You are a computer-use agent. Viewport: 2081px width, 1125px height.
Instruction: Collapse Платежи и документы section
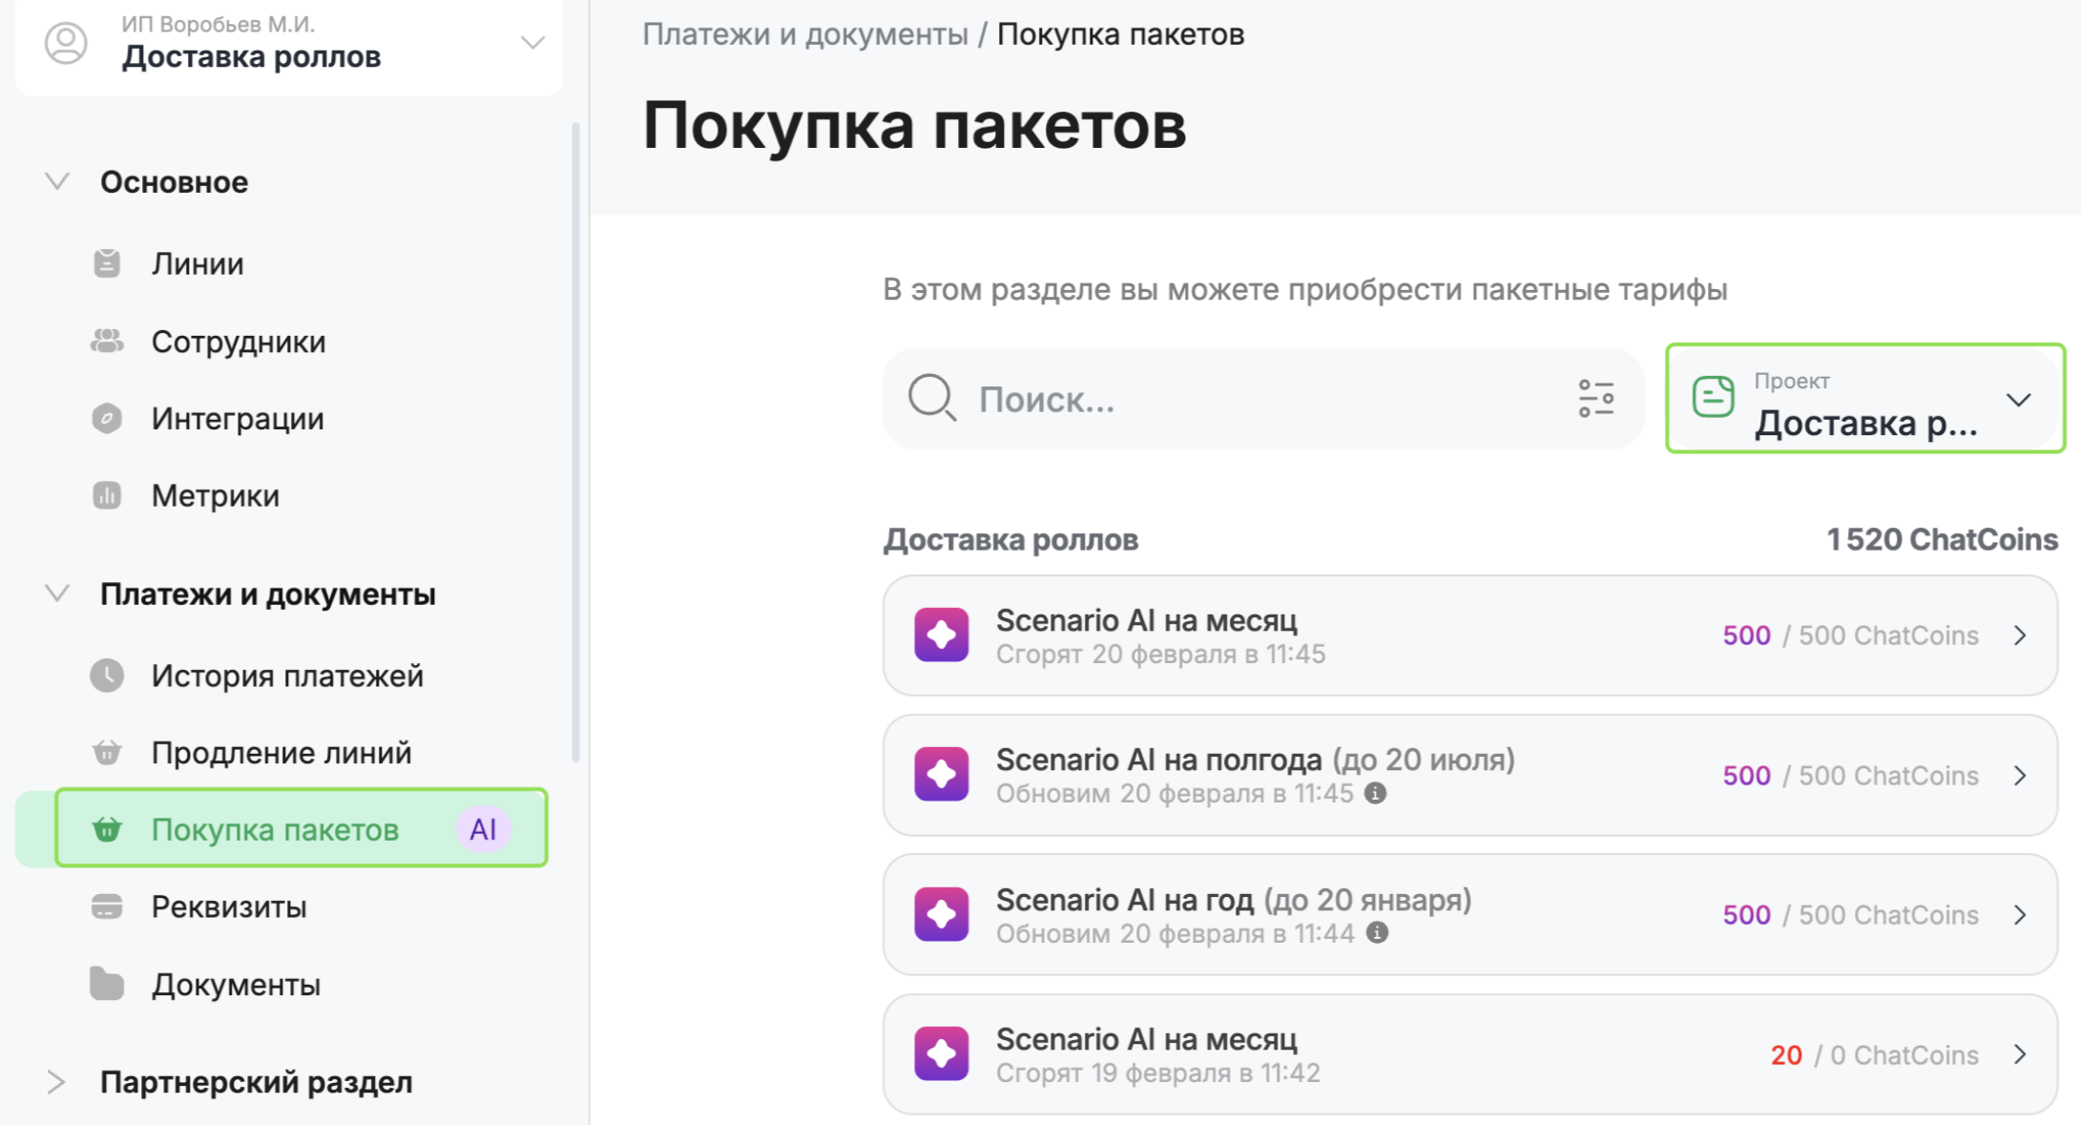57,594
